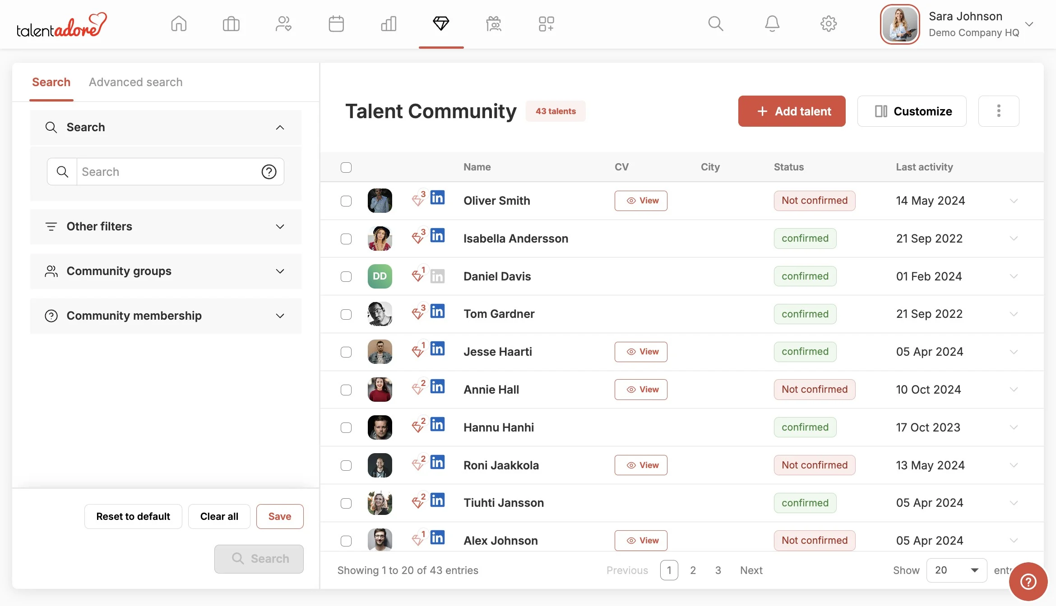Open the round help button bottom-right
1056x606 pixels.
click(x=1028, y=581)
